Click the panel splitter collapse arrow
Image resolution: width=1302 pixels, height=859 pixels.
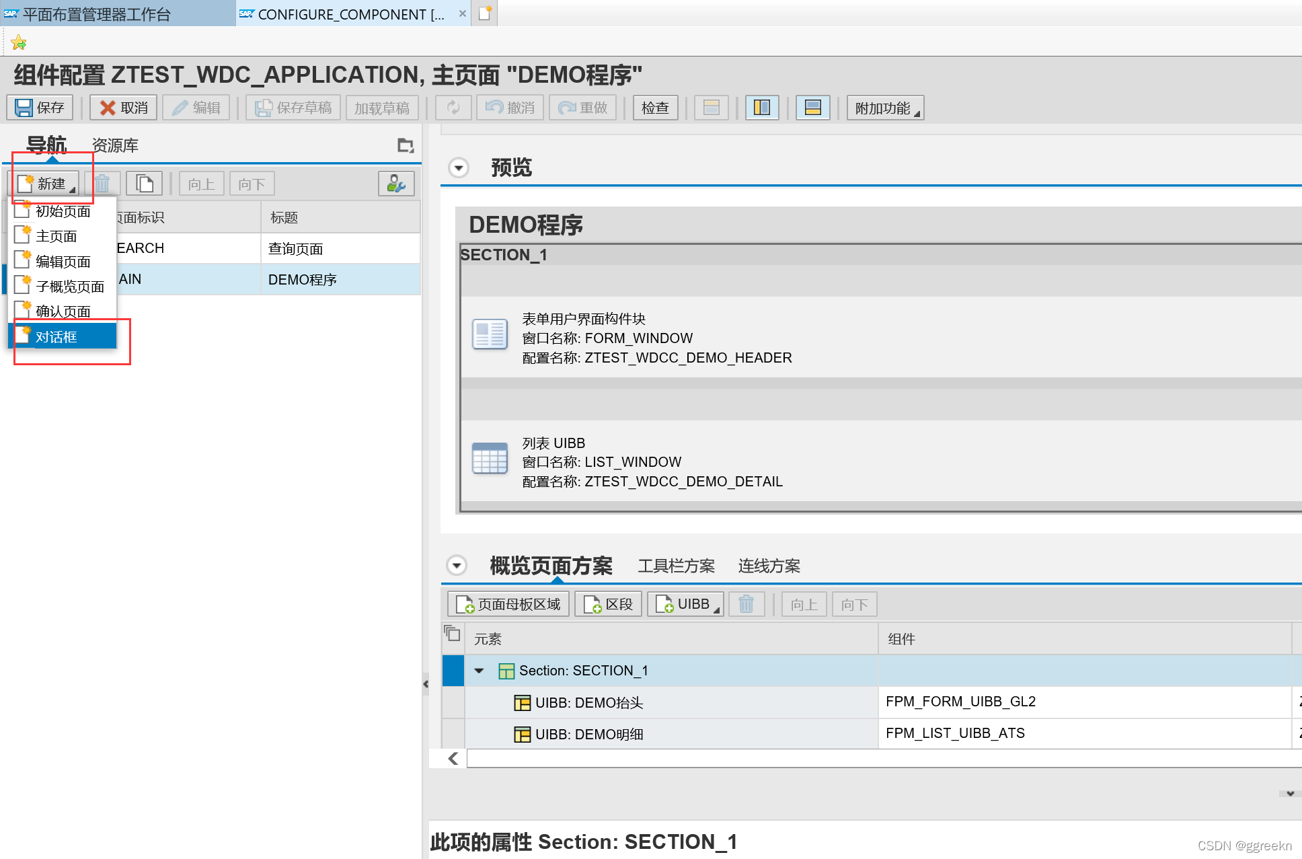tap(426, 684)
